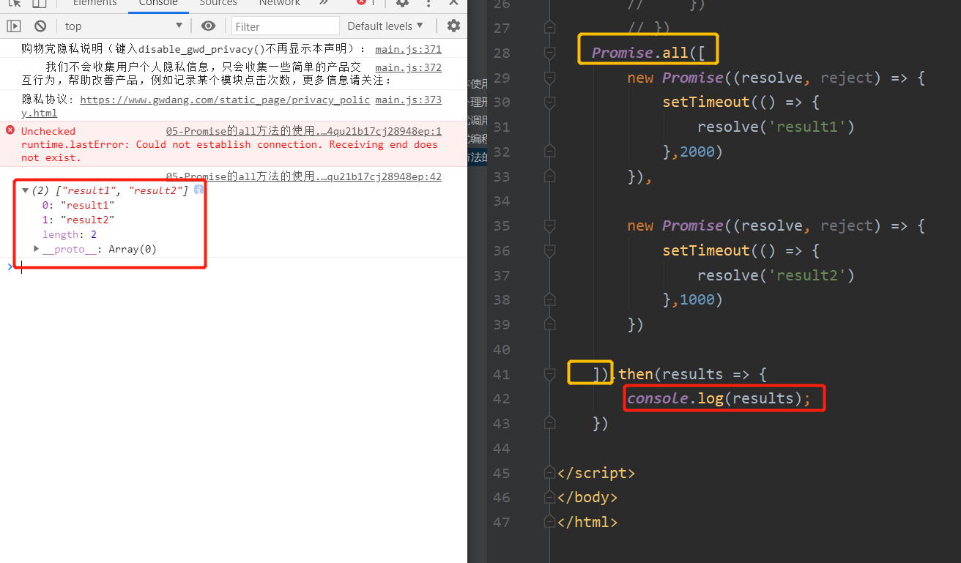Fold the setTimeout block at line 30

click(x=550, y=102)
